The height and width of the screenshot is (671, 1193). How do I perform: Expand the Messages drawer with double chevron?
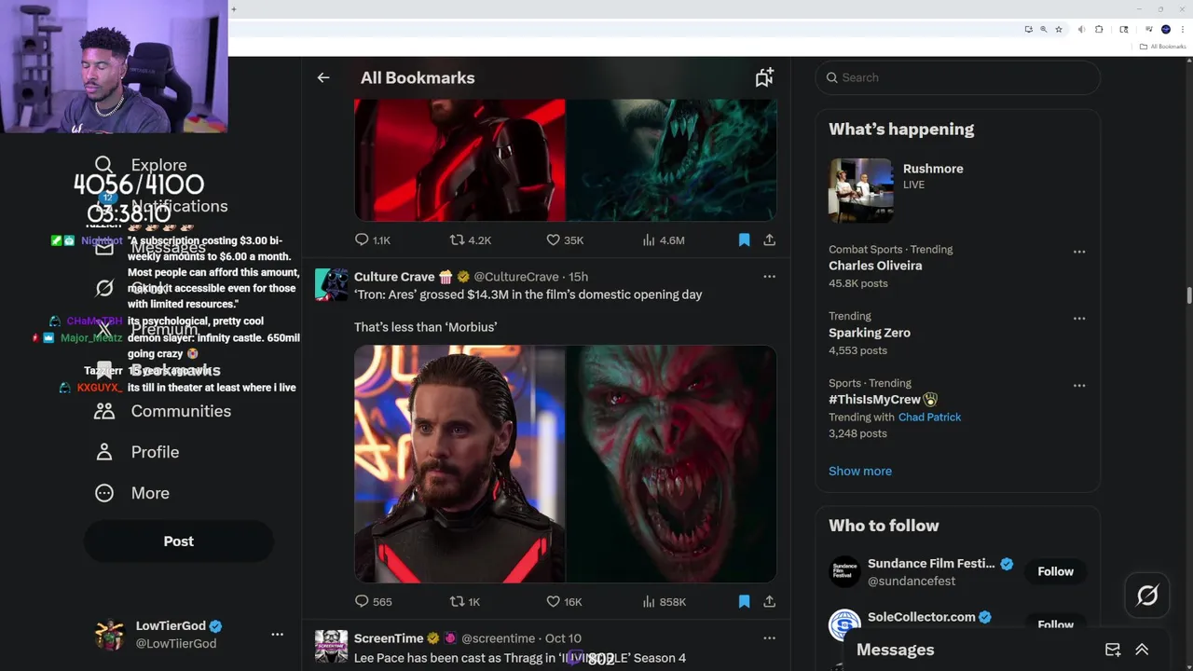[x=1142, y=650]
